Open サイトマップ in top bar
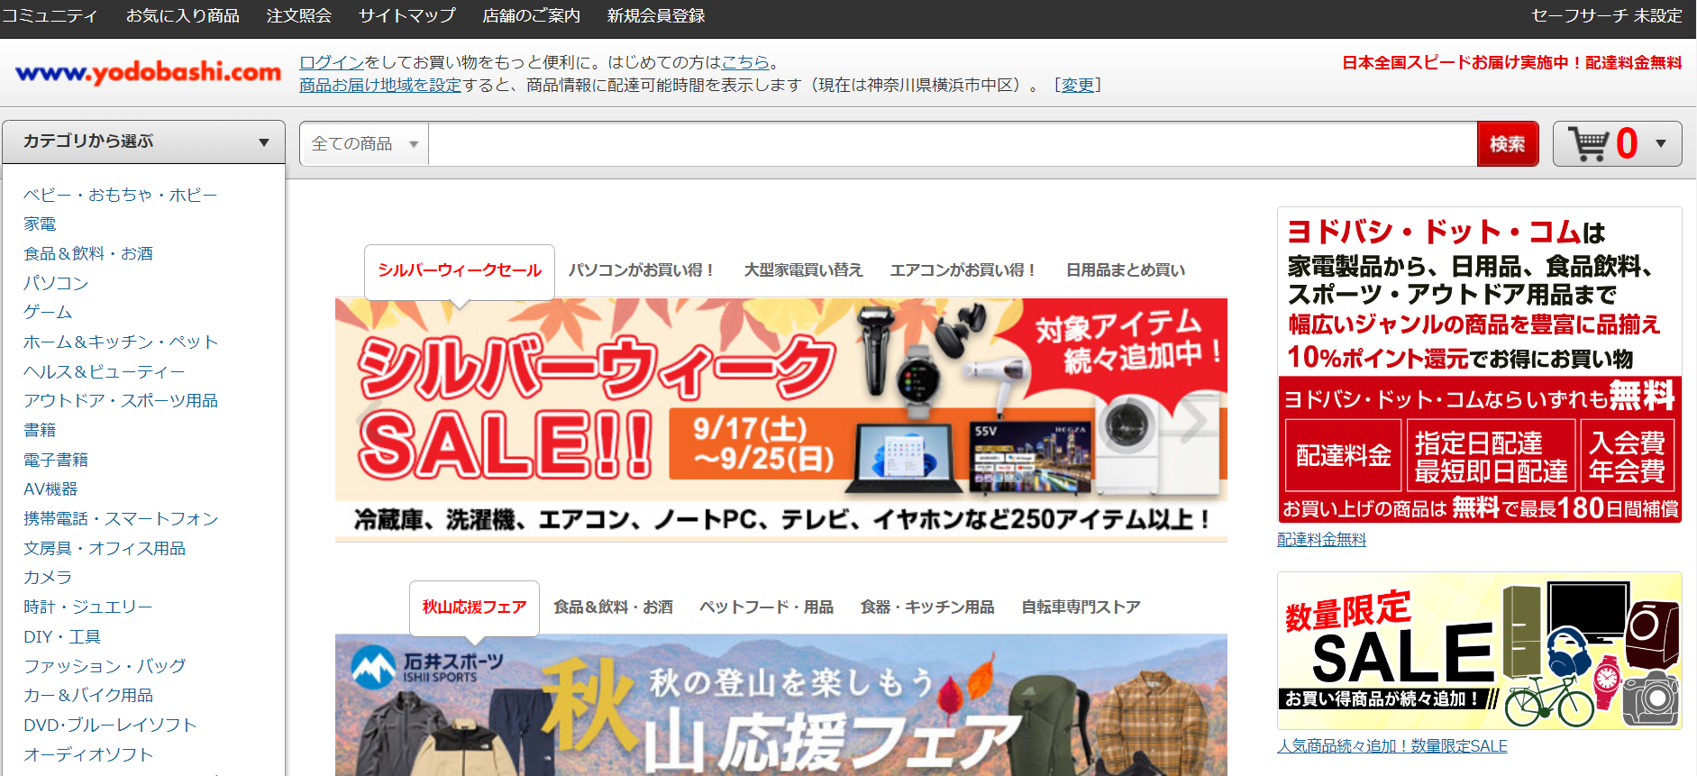Image resolution: width=1697 pixels, height=776 pixels. (x=407, y=15)
